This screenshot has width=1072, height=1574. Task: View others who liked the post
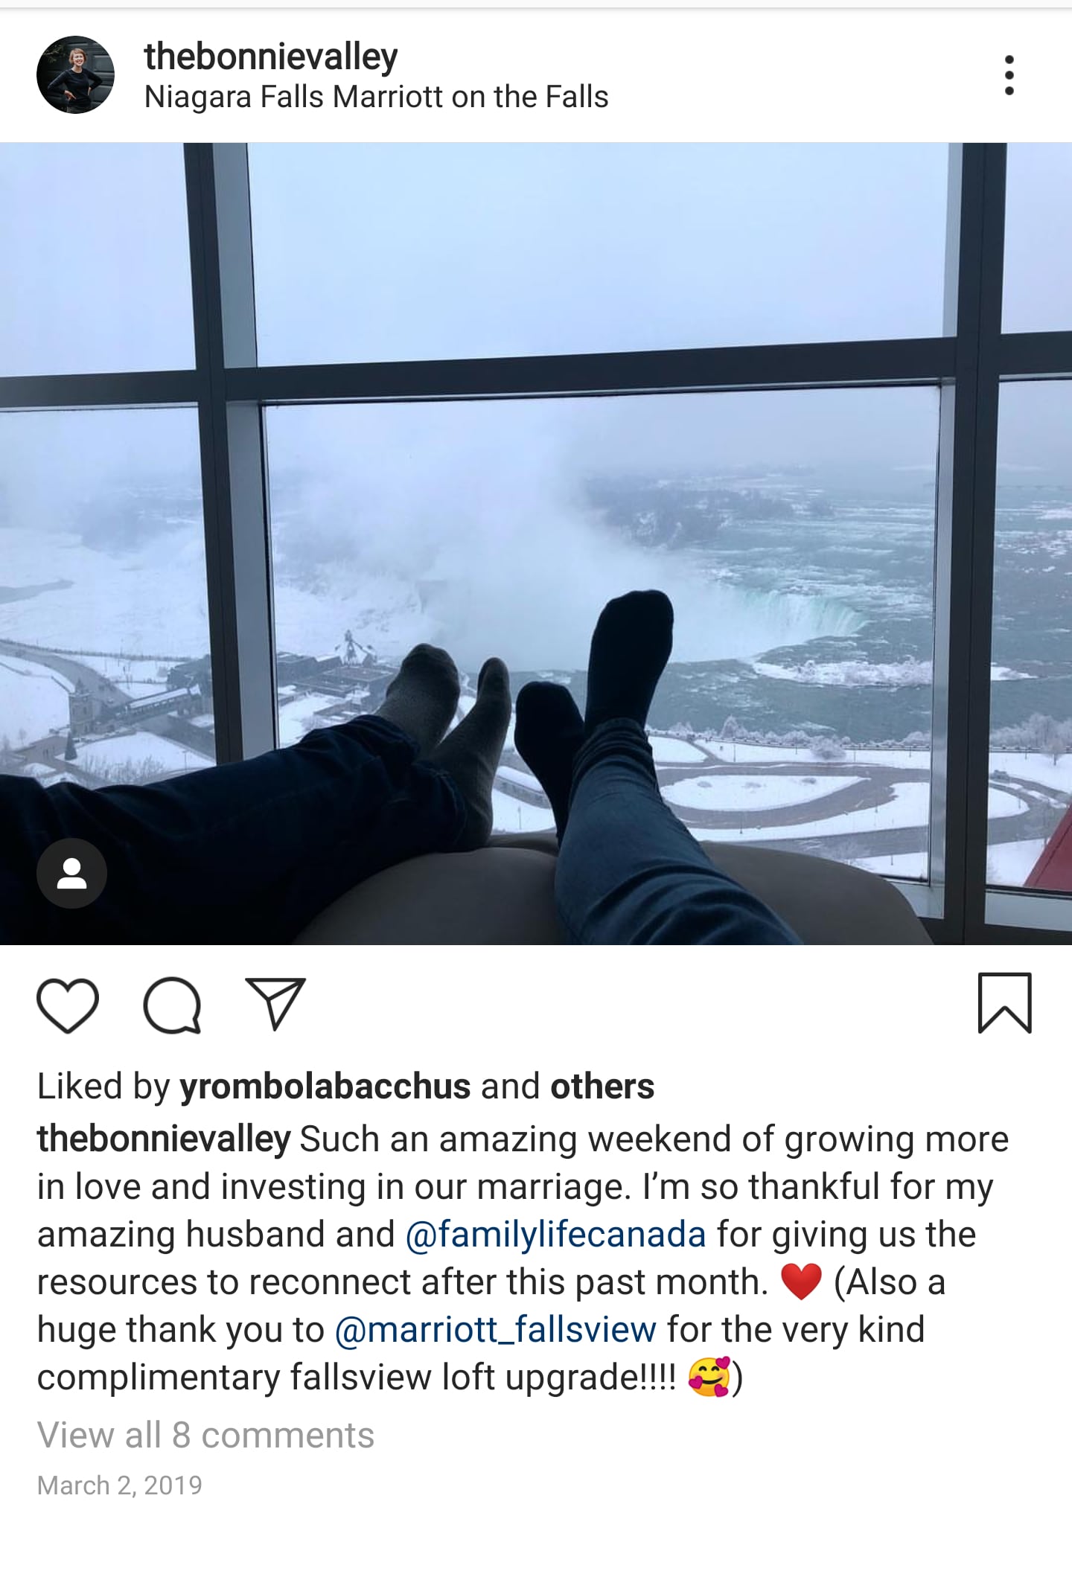pos(602,1087)
